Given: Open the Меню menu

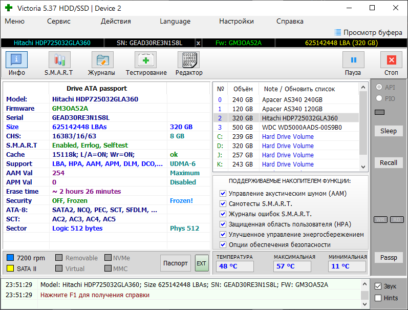Looking at the screenshot, I should pyautogui.click(x=14, y=21).
